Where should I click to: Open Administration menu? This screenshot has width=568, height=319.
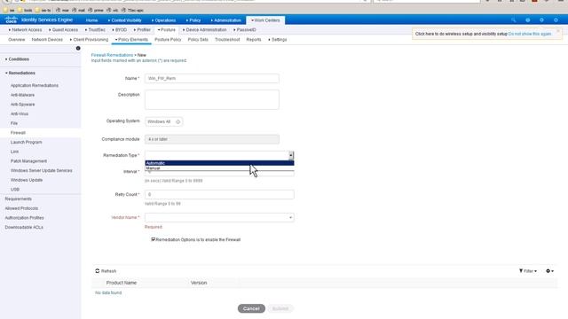pyautogui.click(x=225, y=20)
